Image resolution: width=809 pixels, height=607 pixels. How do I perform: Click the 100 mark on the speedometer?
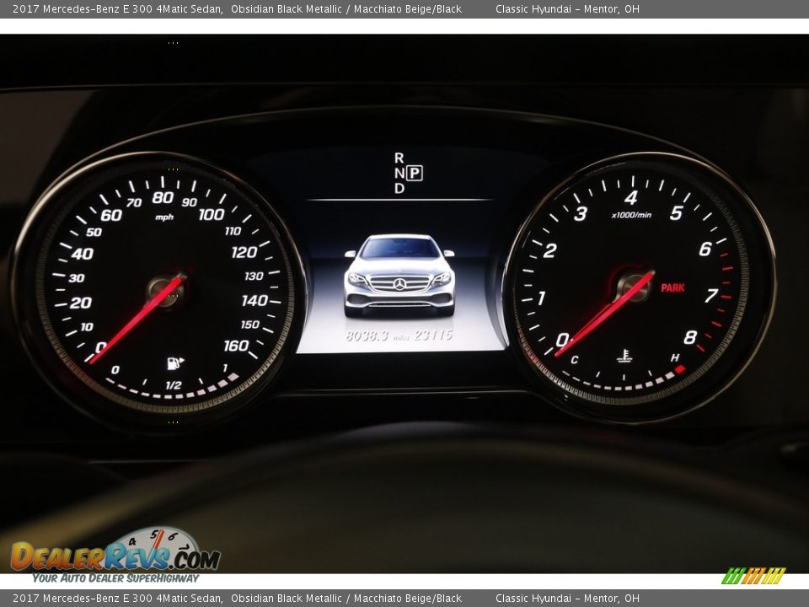point(212,214)
